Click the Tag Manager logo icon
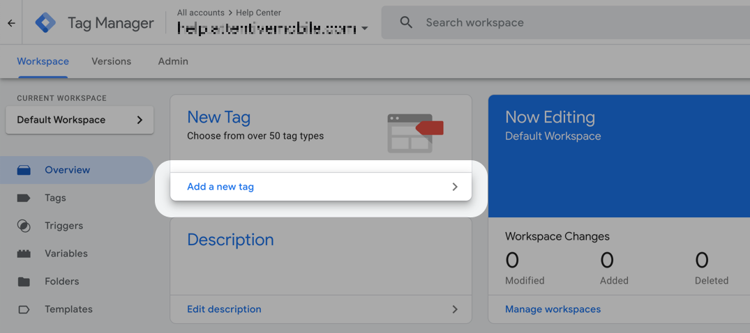 point(45,22)
